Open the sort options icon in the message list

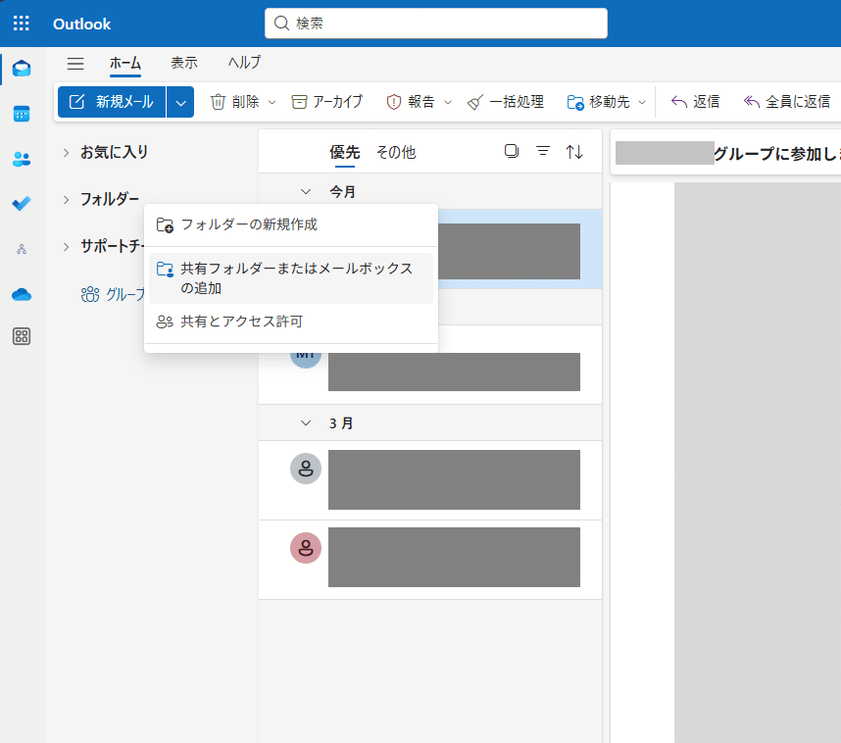tap(574, 151)
